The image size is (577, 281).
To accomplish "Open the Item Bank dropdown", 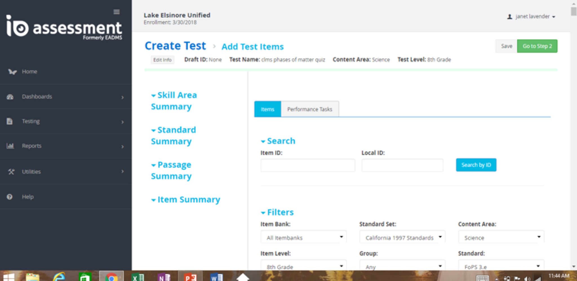I will pyautogui.click(x=303, y=238).
